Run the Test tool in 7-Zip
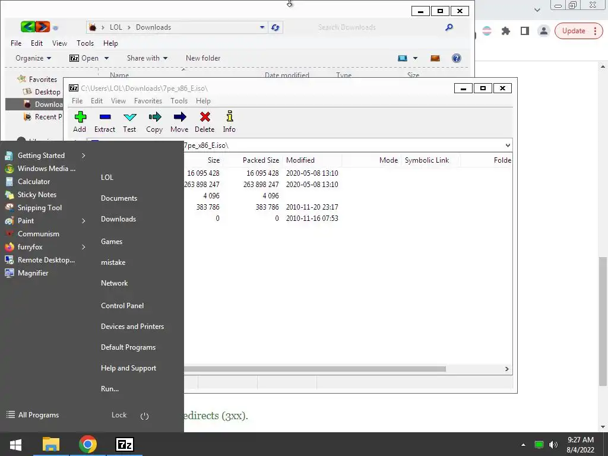The height and width of the screenshot is (456, 608). pos(130,117)
